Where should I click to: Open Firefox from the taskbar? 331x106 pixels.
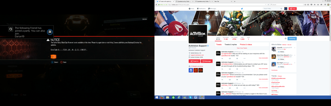(x=162, y=97)
